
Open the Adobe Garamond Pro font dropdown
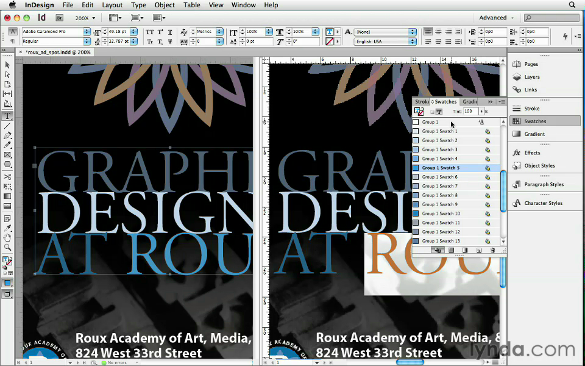pos(87,32)
